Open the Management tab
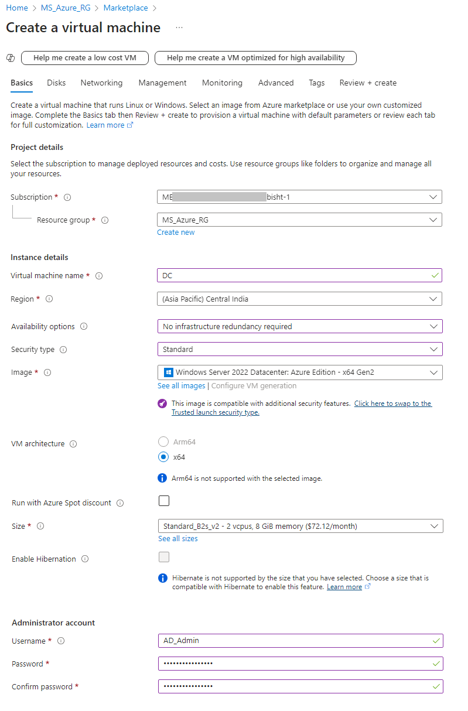Screen dimensions: 468x711 [x=163, y=83]
